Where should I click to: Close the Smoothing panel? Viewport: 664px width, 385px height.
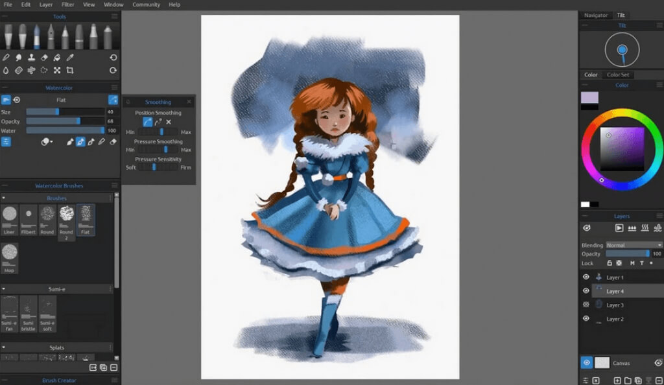point(189,102)
